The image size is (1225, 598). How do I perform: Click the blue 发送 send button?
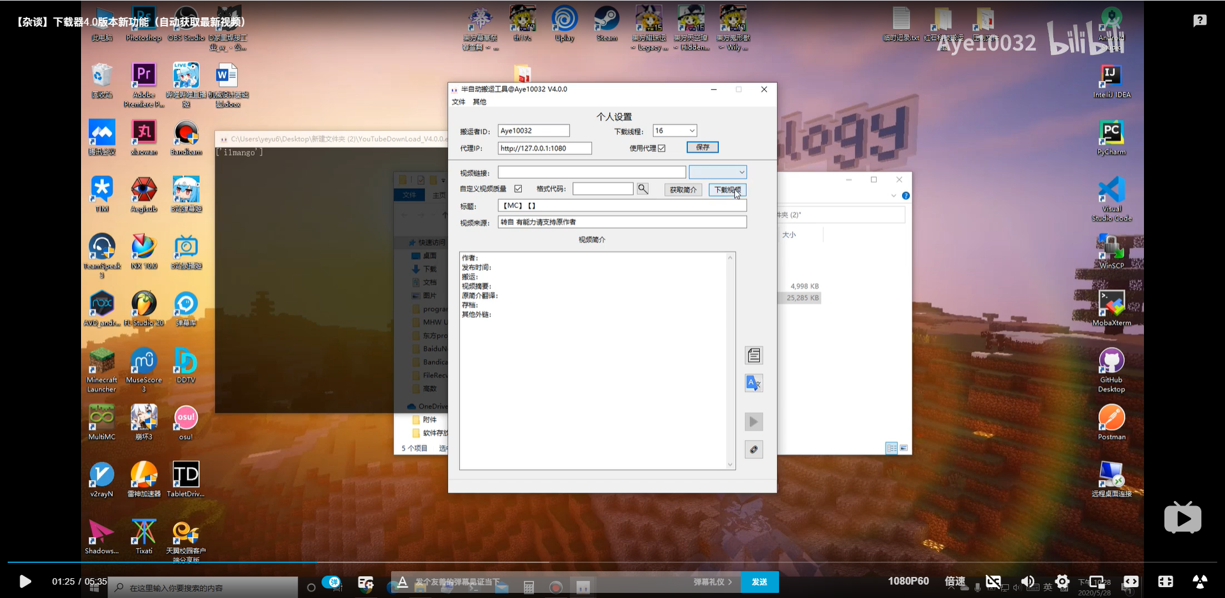tap(759, 581)
